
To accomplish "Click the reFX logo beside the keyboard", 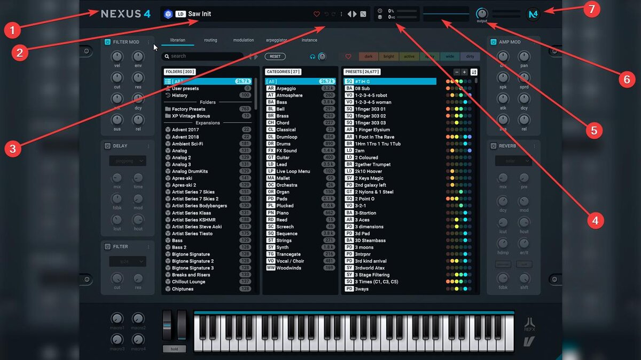I will click(528, 323).
